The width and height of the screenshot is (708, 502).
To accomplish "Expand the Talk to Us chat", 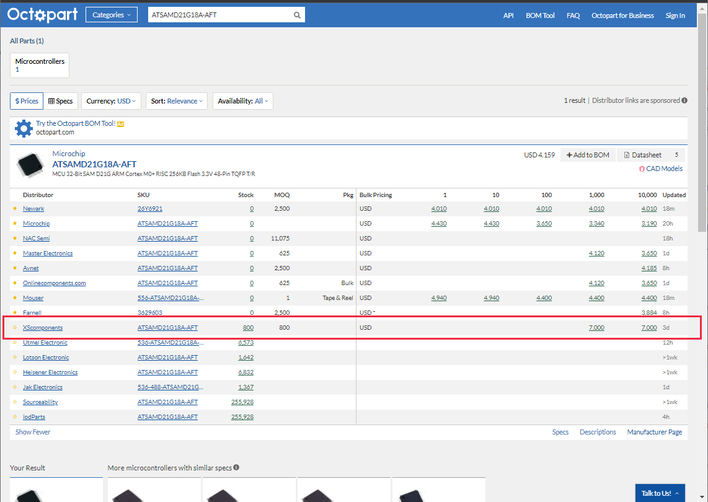I will pyautogui.click(x=660, y=493).
